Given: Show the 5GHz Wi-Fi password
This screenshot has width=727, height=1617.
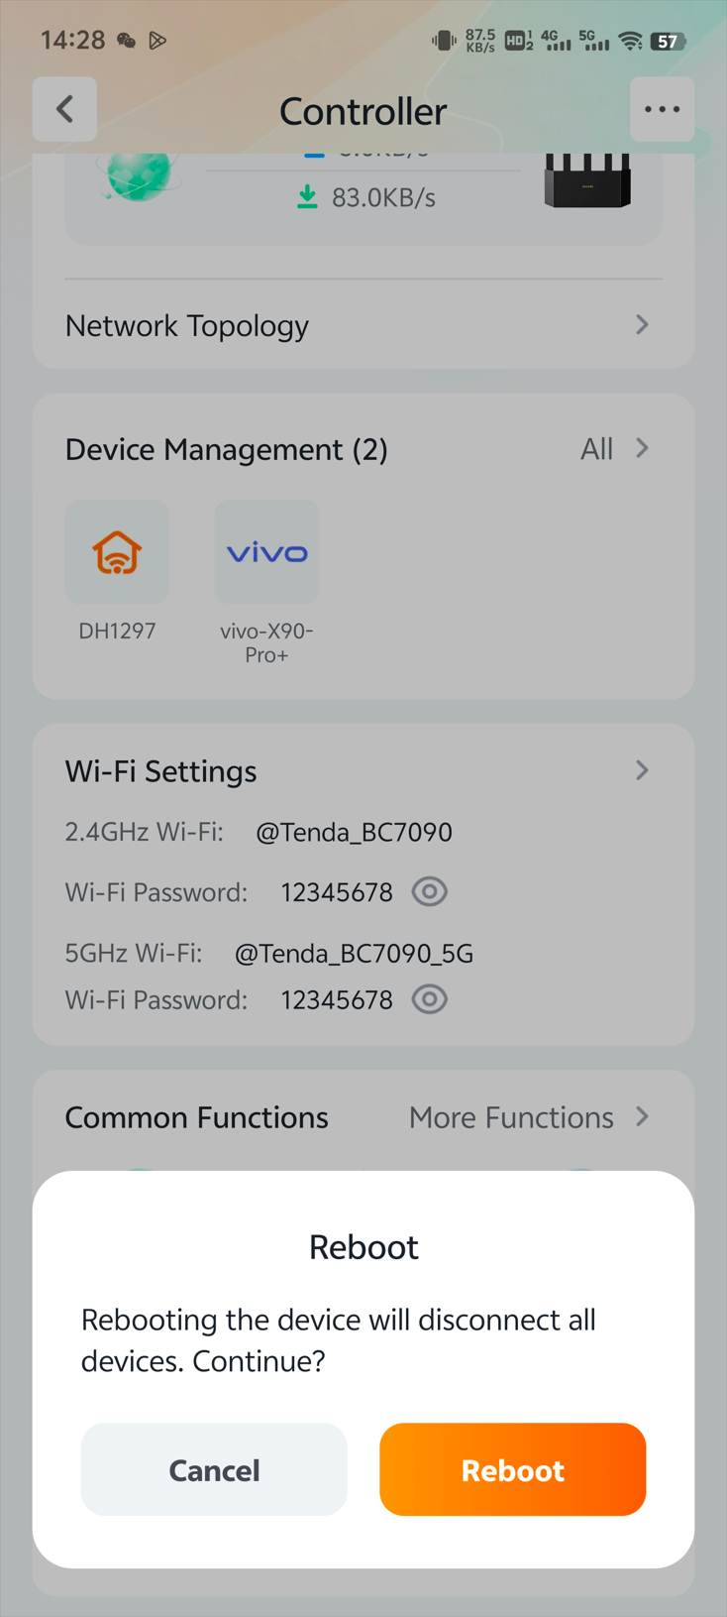Looking at the screenshot, I should [x=429, y=999].
